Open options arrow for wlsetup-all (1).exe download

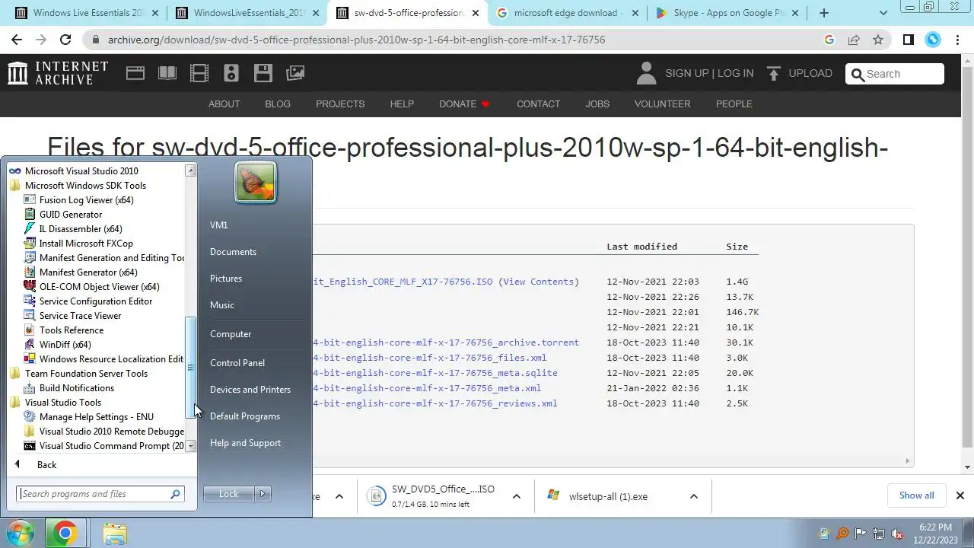[x=694, y=496]
